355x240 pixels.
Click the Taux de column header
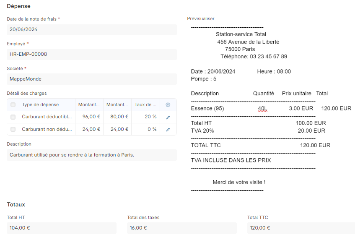pyautogui.click(x=145, y=105)
